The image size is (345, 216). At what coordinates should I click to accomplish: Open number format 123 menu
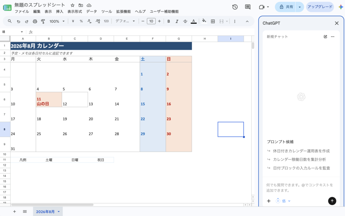106,21
